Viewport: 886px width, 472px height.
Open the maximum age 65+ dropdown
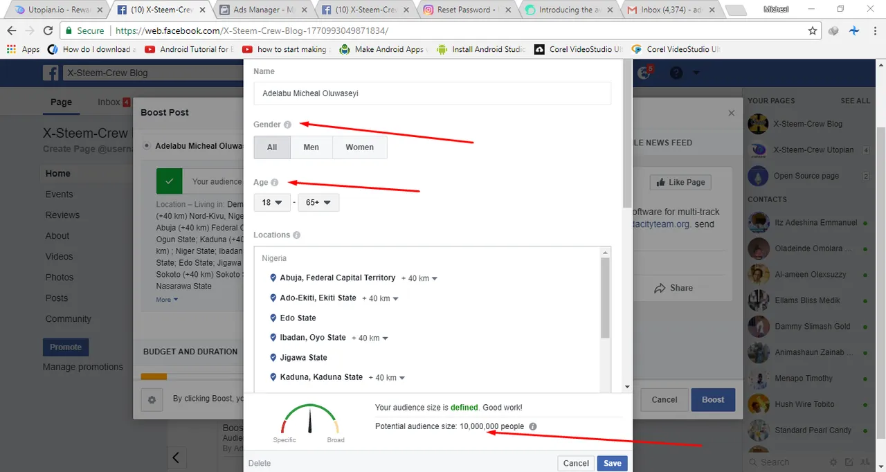[x=318, y=203]
